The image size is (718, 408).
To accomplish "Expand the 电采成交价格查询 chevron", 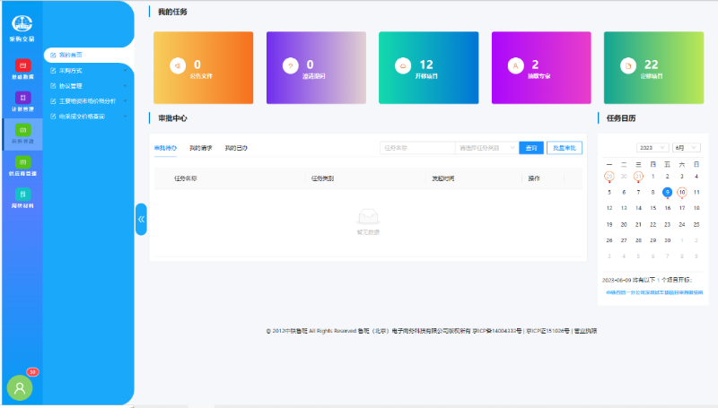I will [x=125, y=117].
